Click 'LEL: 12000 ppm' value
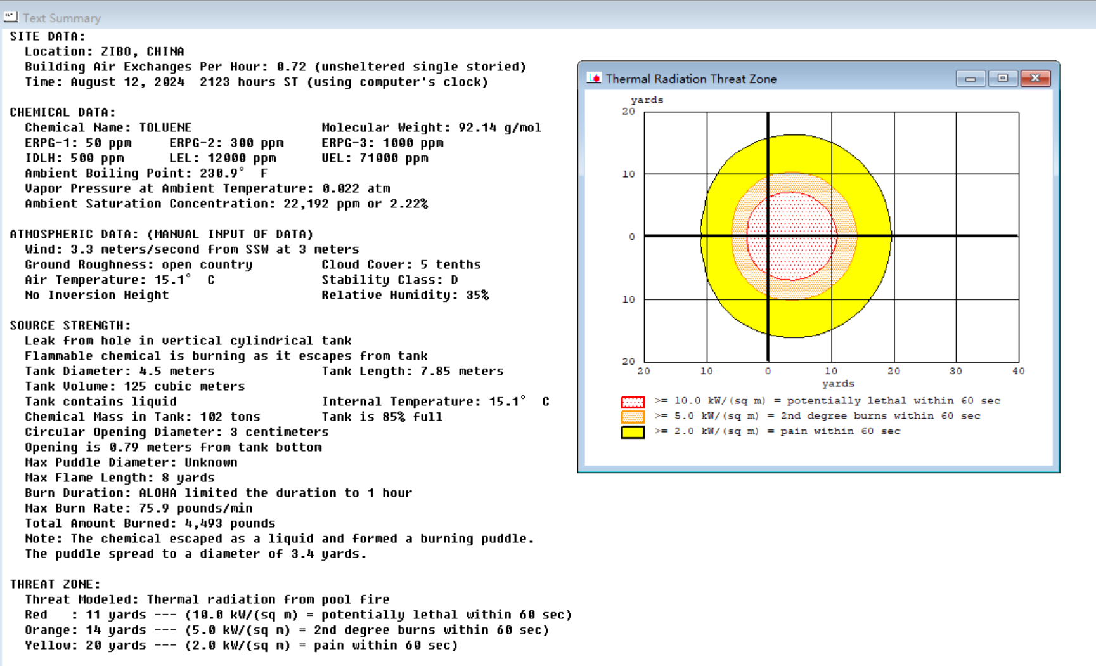Screen dimensions: 1096x666 coord(222,158)
